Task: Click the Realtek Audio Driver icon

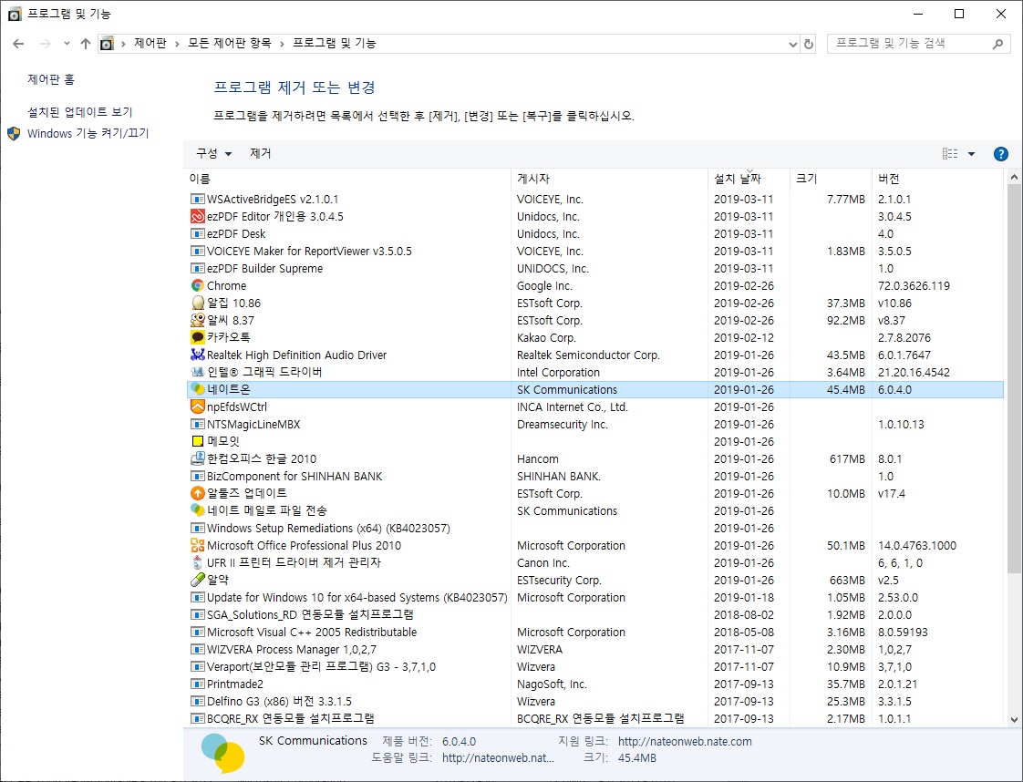Action: click(198, 355)
